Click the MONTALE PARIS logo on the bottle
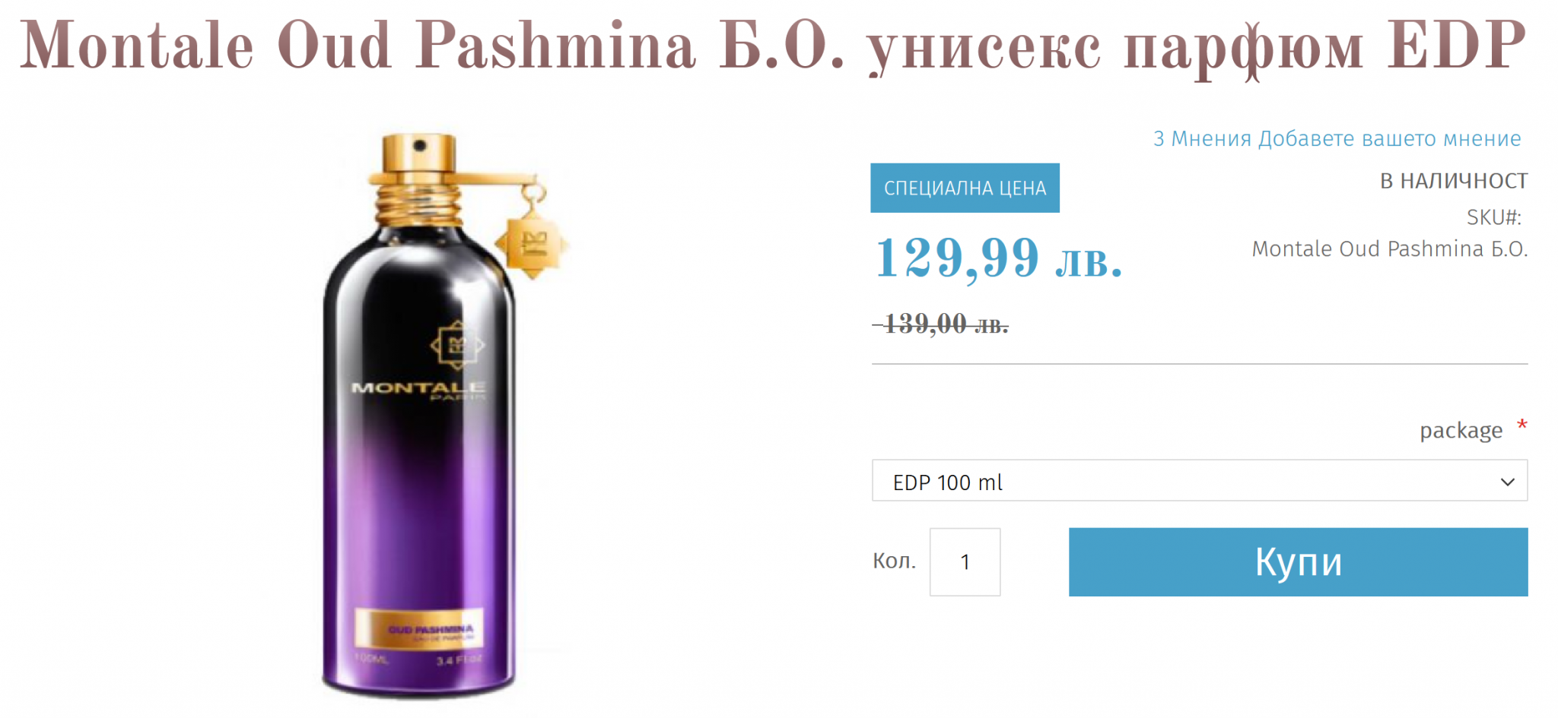This screenshot has width=1558, height=718. point(418,391)
